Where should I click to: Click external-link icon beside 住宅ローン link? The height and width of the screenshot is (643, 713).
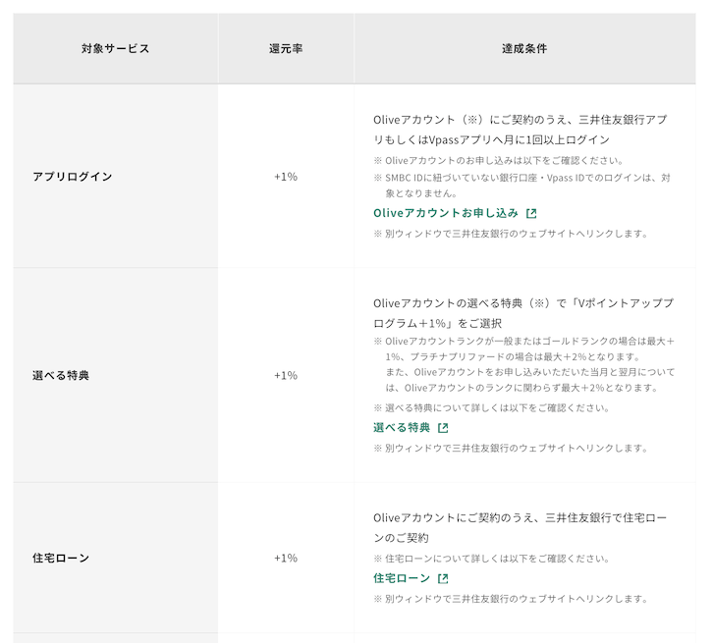[x=443, y=579]
